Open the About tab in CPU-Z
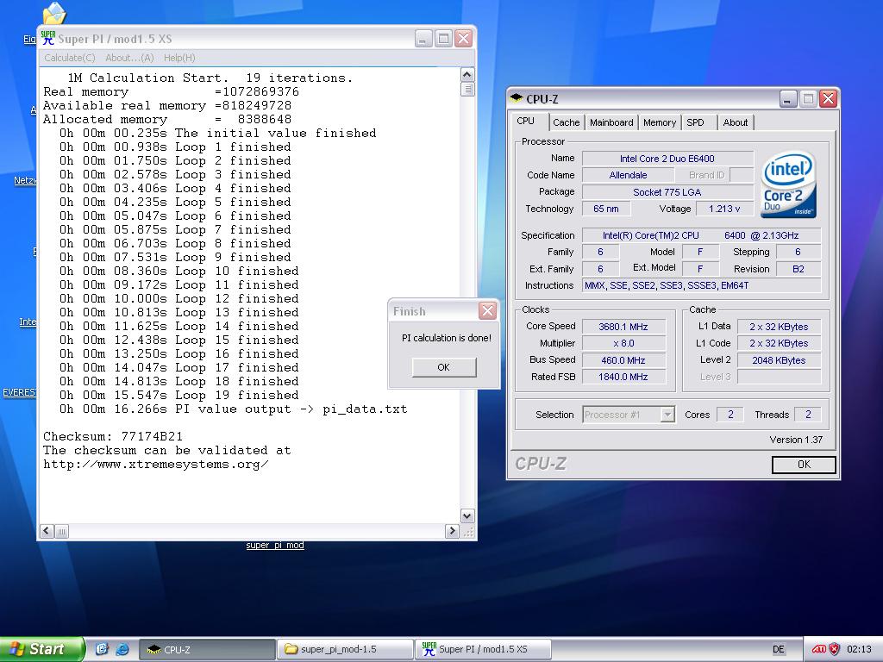 coord(736,122)
